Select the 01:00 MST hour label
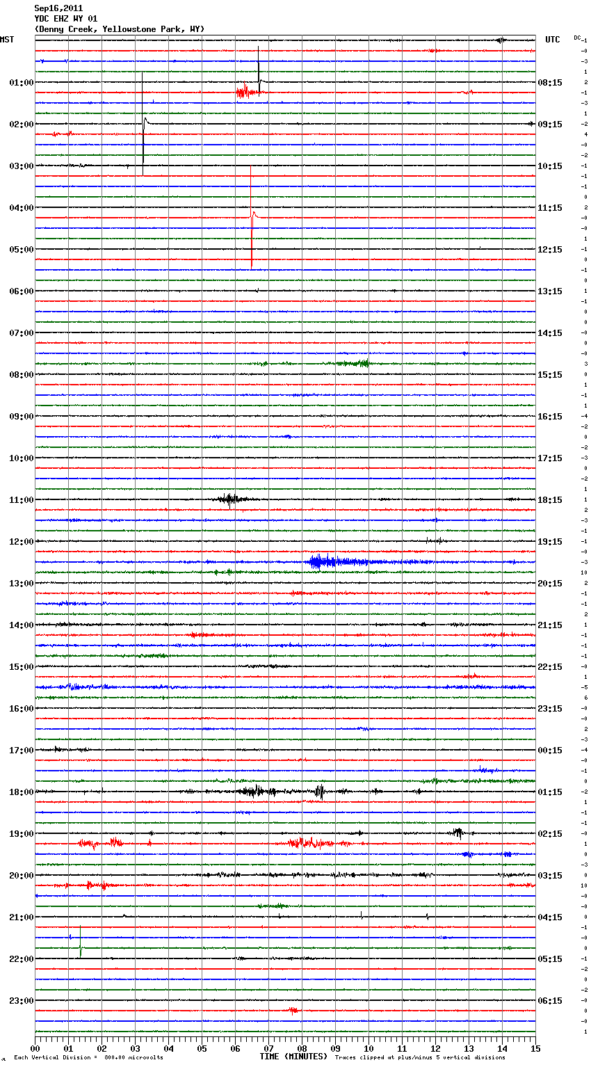This screenshot has height=1067, width=591. [x=22, y=83]
